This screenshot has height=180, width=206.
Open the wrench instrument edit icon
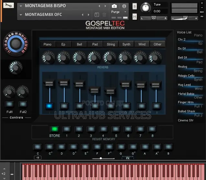coord(8,5)
